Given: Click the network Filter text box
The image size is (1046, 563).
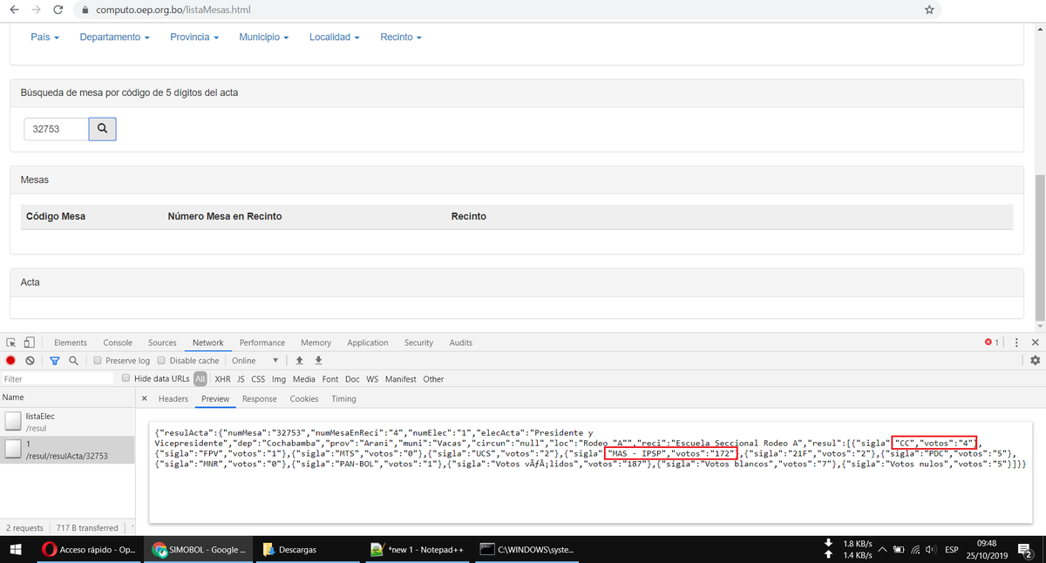Looking at the screenshot, I should click(x=58, y=379).
